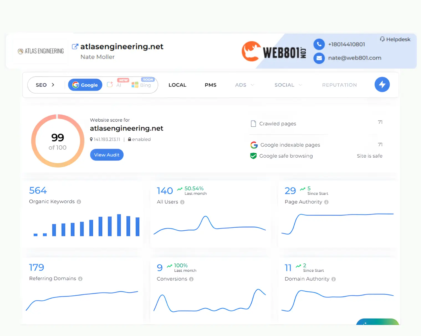Click the 99 of 100 score ring
Viewport: 421px width, 336px height.
(57, 140)
